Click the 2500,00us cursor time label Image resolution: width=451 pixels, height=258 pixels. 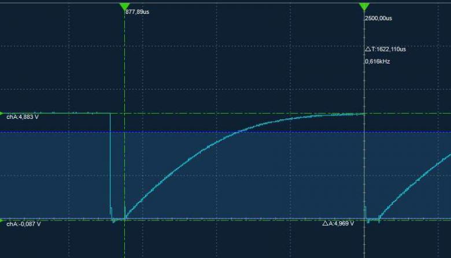[378, 18]
